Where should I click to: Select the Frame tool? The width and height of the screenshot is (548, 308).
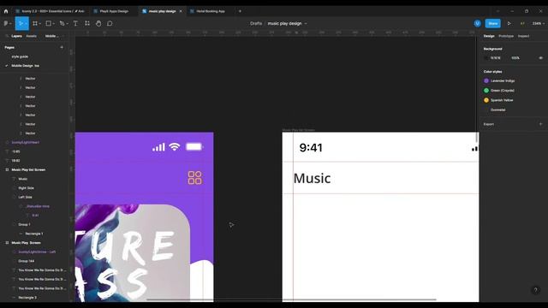pyautogui.click(x=35, y=23)
